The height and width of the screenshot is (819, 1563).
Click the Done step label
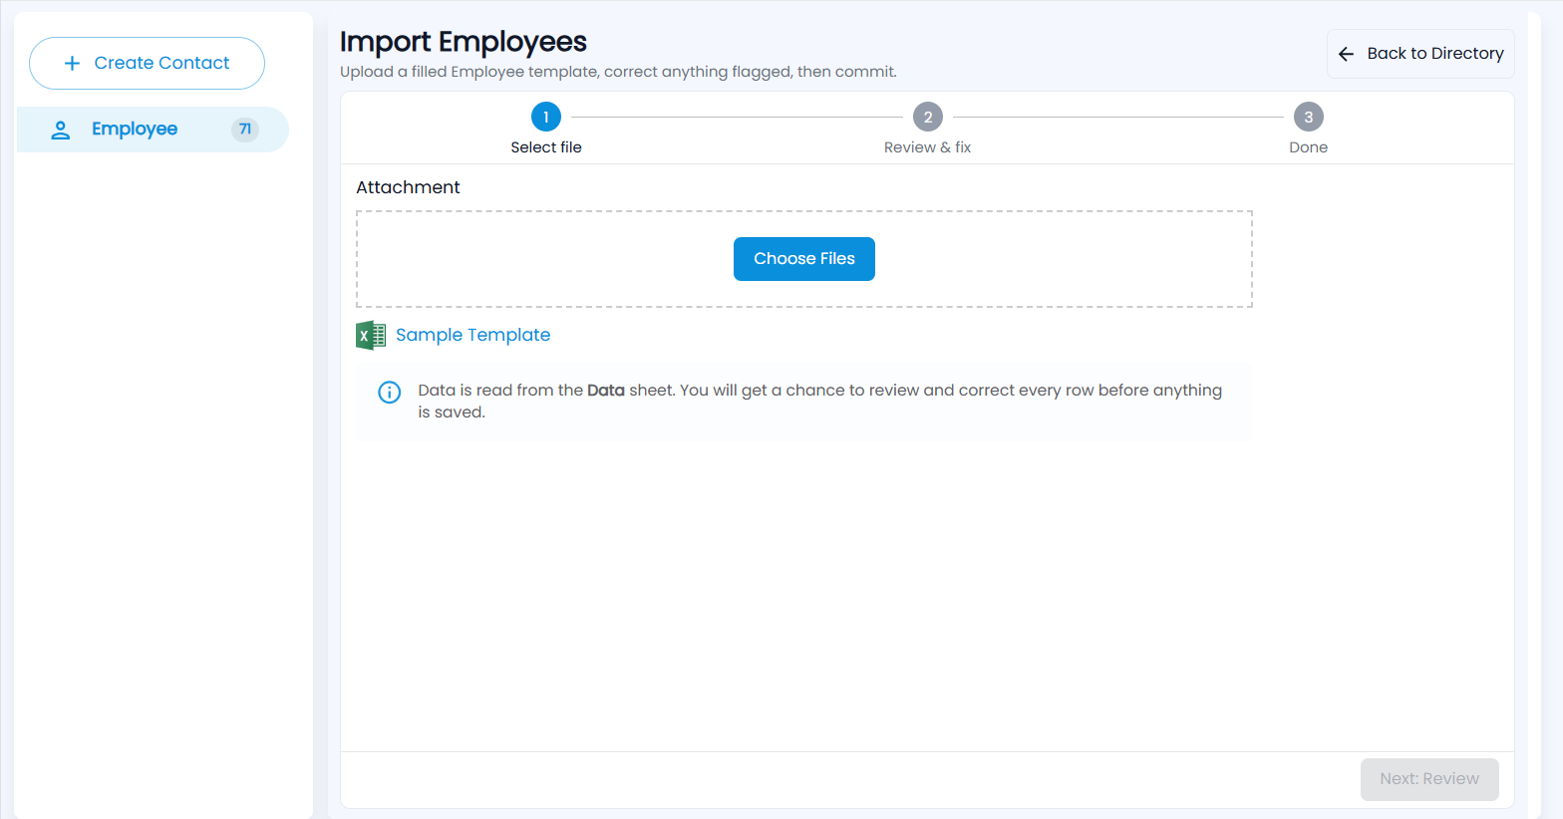pyautogui.click(x=1309, y=147)
